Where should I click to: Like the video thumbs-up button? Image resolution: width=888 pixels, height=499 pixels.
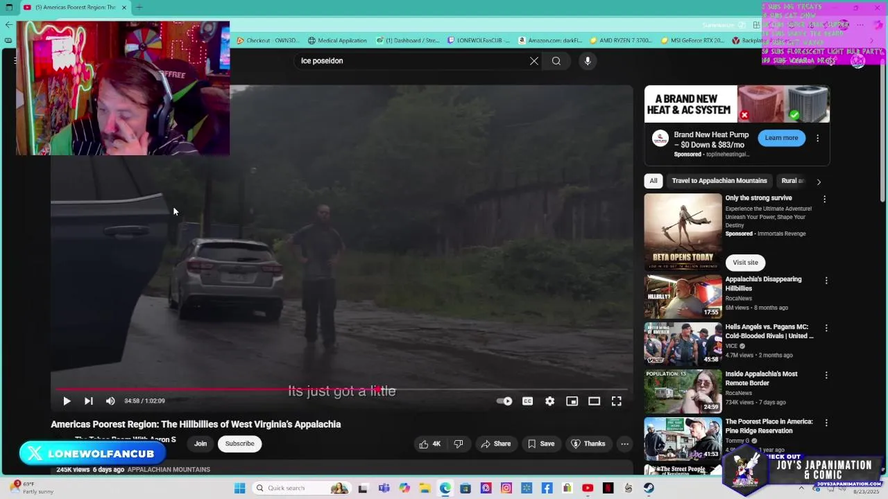tap(430, 444)
